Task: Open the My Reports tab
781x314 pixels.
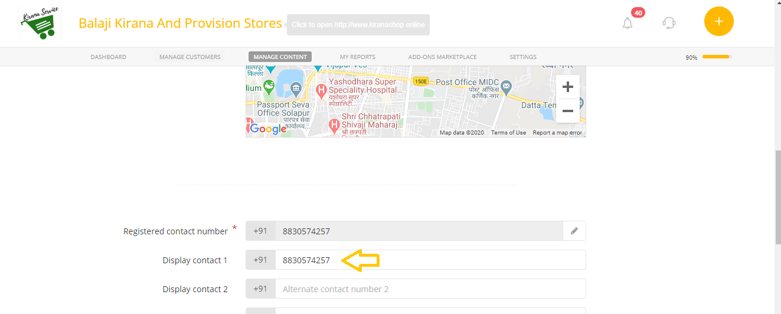Action: pos(357,57)
